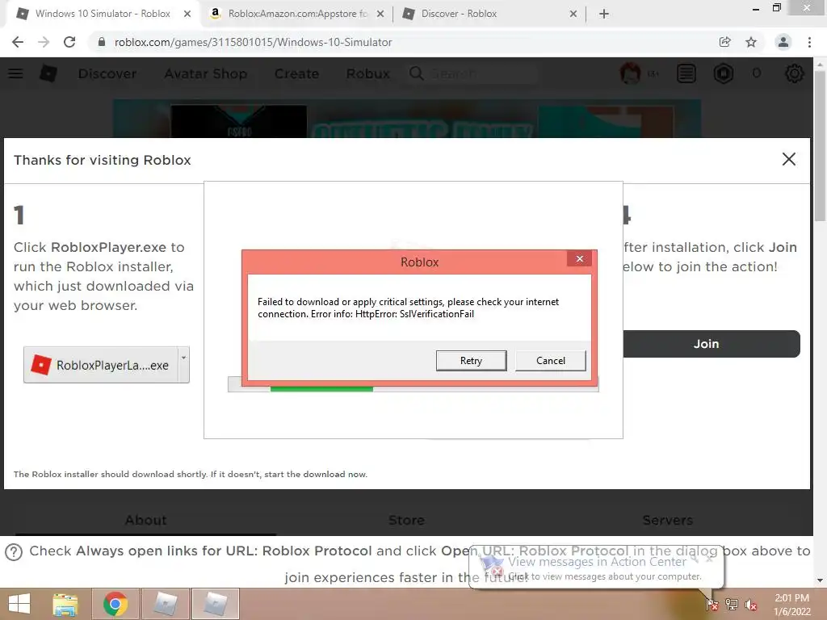Click the Action Center flag tray icon
The image size is (827, 620).
(712, 604)
